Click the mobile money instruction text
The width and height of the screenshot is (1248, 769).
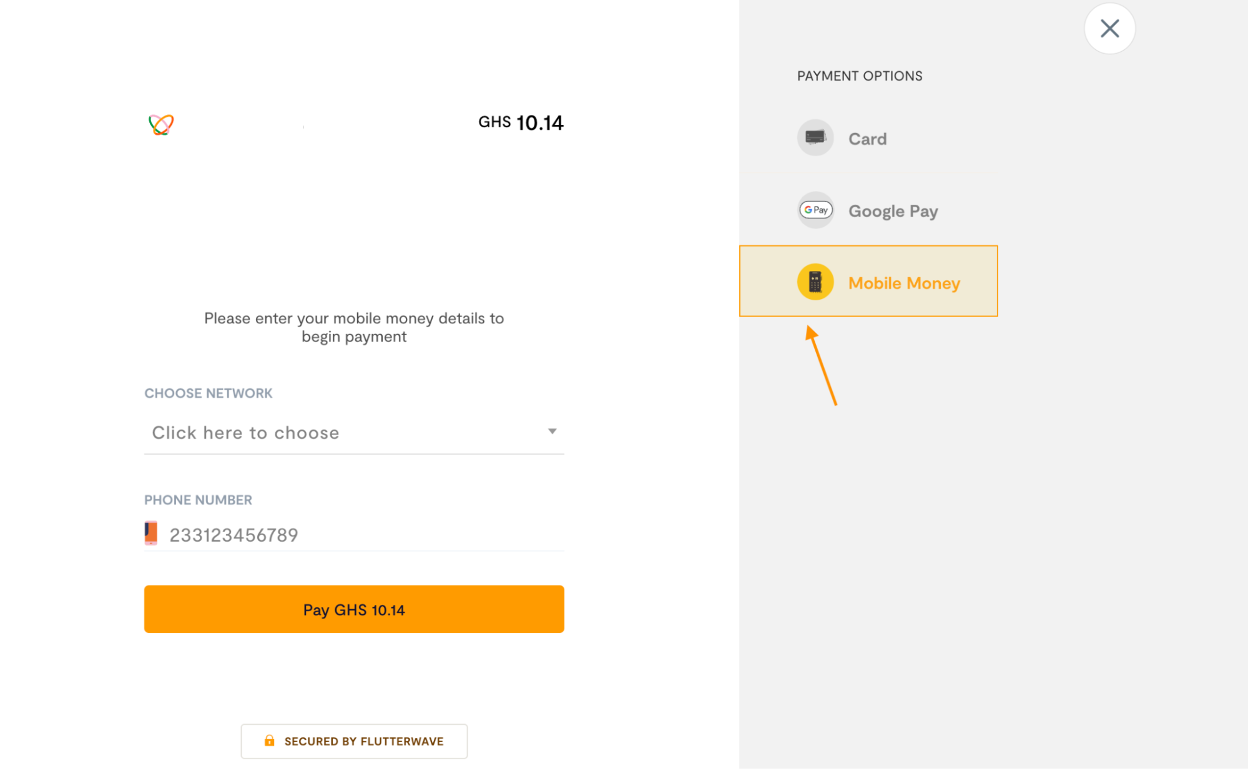point(354,328)
